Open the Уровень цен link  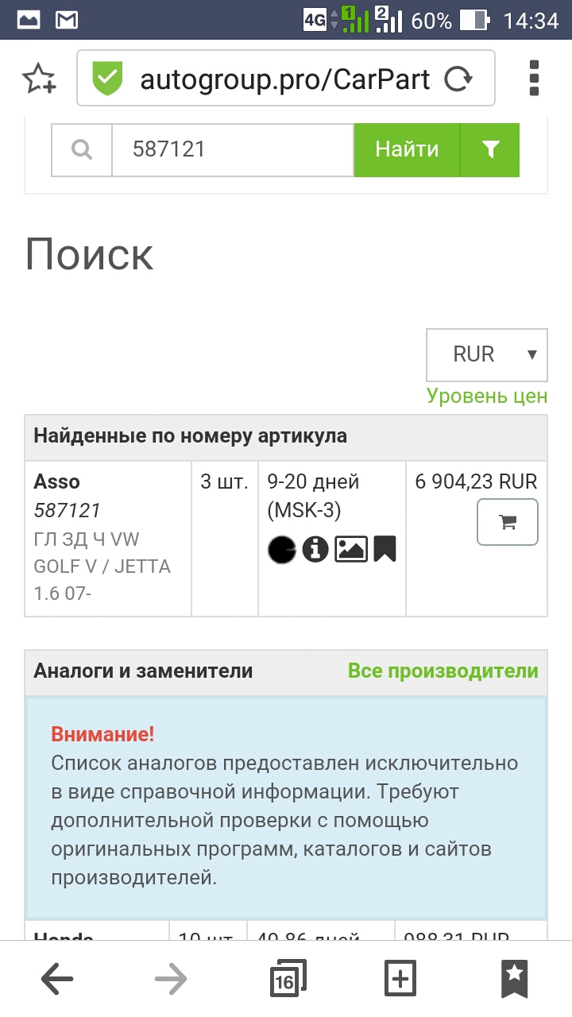coord(487,396)
